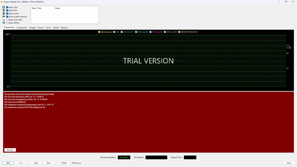This screenshot has width=297, height=167.
Task: Uncheck Stress system memory checkbox
Action: click(7, 17)
